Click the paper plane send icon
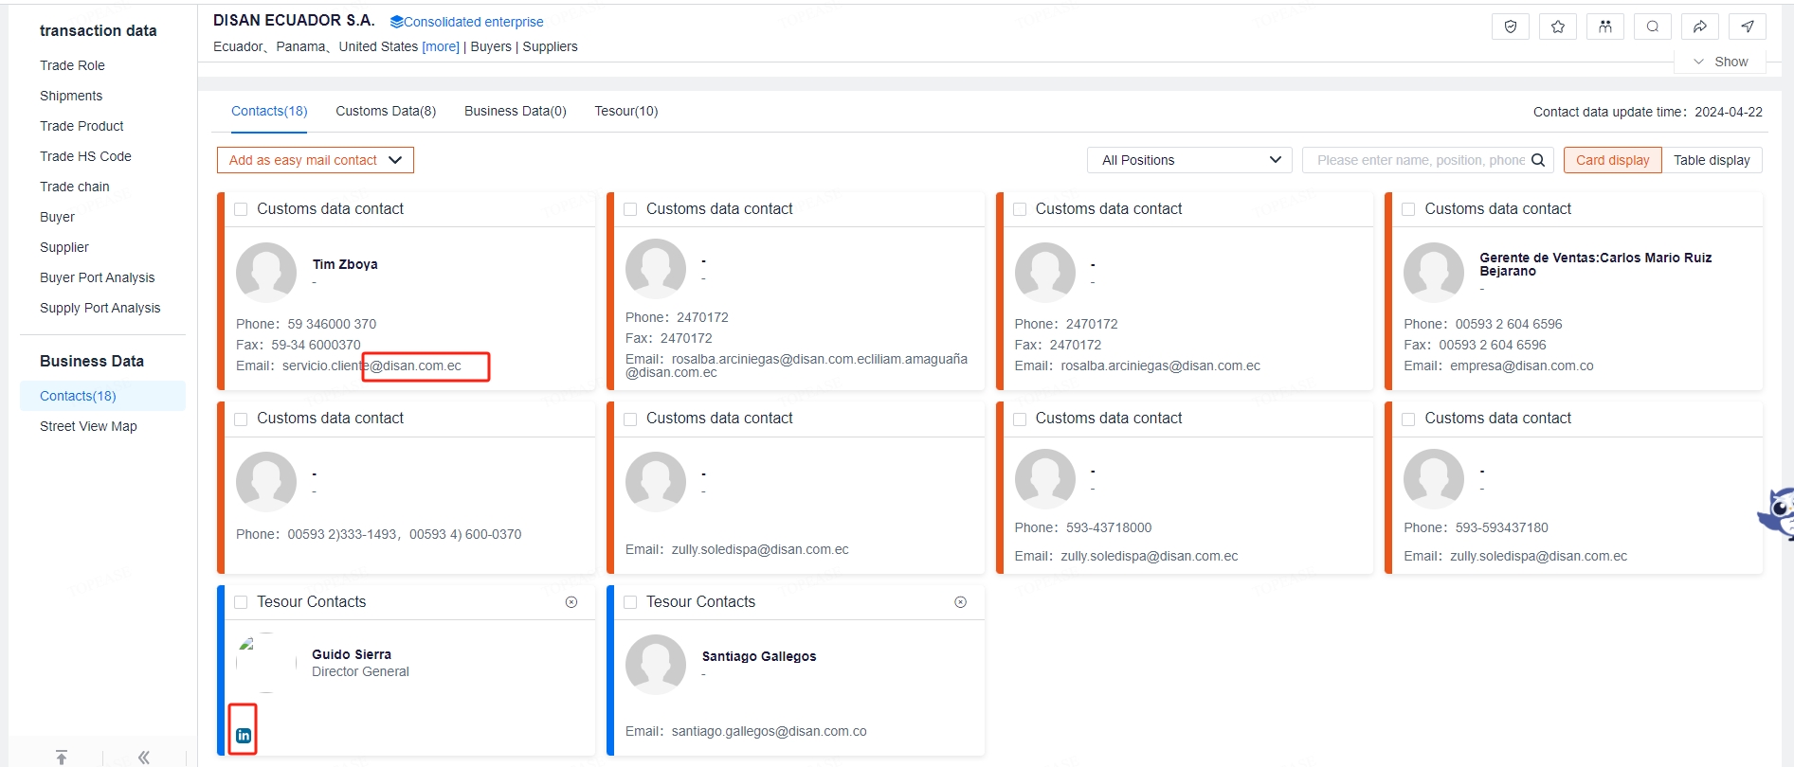1794x767 pixels. point(1748,27)
